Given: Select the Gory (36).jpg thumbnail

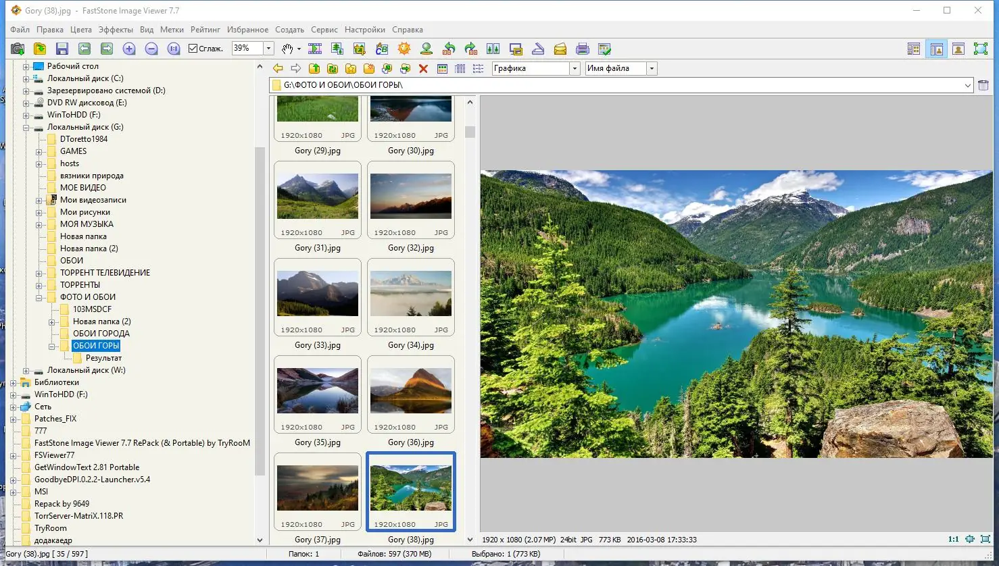Looking at the screenshot, I should pos(411,394).
